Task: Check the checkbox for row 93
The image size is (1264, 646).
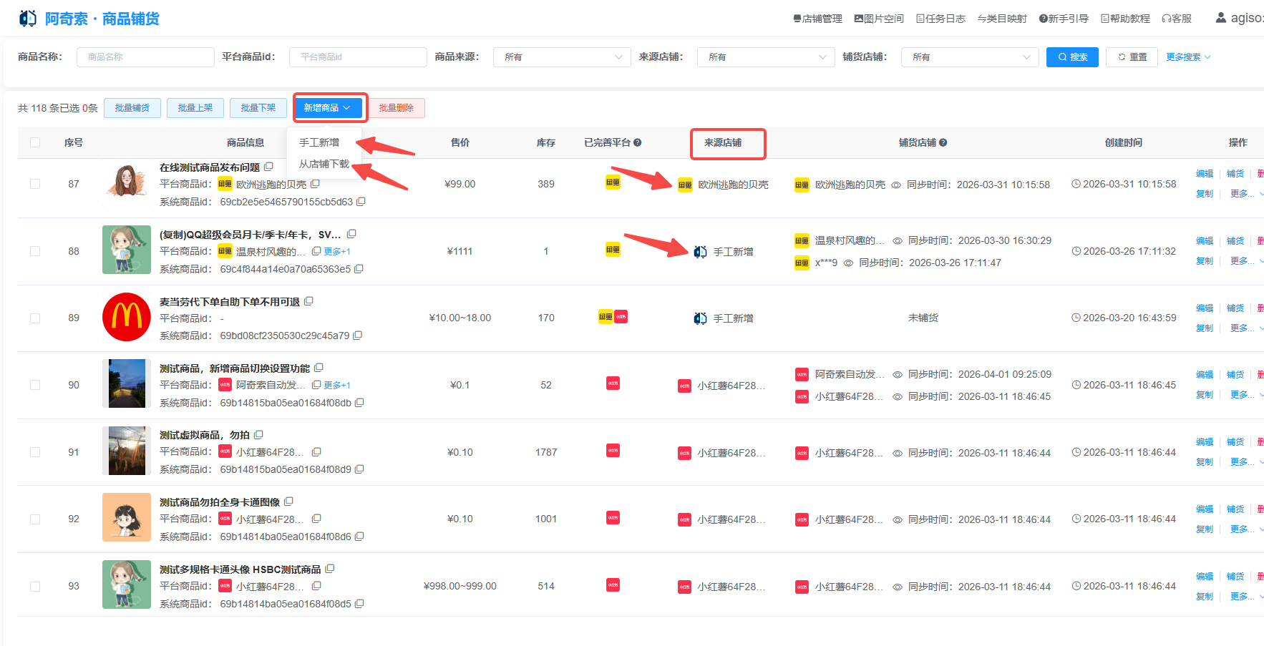Action: [x=35, y=587]
